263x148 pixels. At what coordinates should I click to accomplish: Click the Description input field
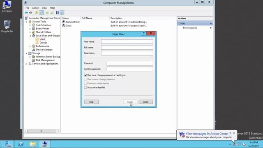coord(127,53)
